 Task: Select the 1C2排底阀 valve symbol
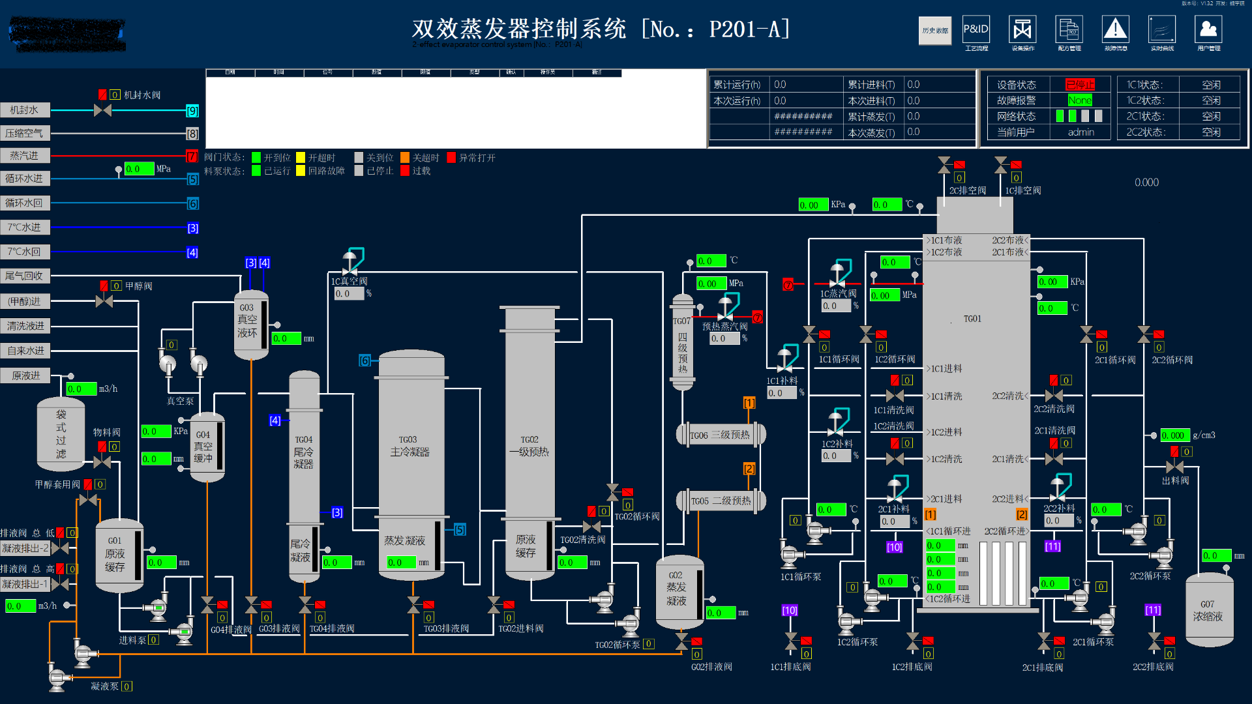point(913,642)
